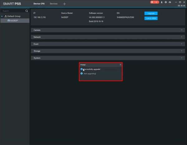Click the search magnifier icon

(26, 11)
